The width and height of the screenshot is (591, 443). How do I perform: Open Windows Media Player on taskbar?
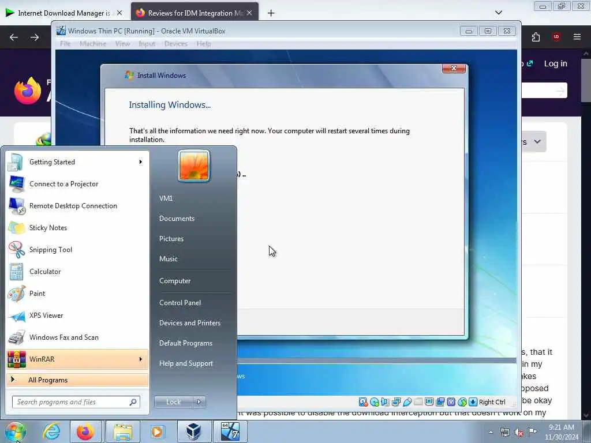point(157,431)
